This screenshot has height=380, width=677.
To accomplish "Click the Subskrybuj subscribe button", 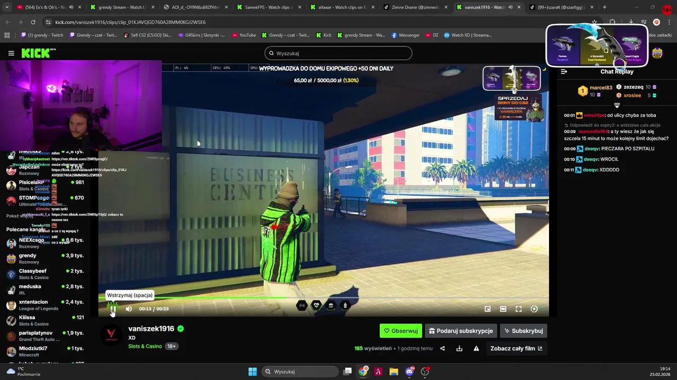I will (524, 331).
